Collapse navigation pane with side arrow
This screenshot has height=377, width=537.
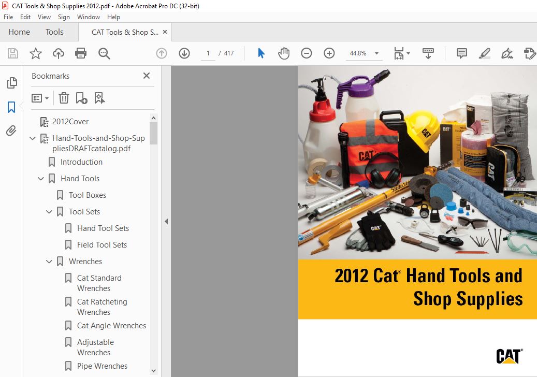166,222
